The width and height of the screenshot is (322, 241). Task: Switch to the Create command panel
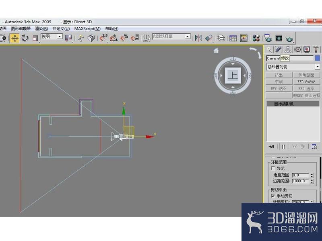269,49
